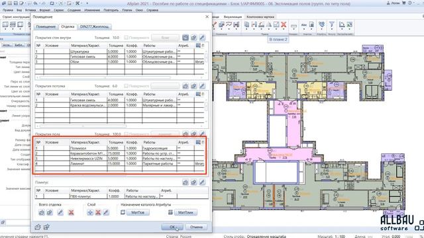Click column chooser icon in floor covering table header
The height and width of the screenshot is (238, 424).
coord(198,142)
